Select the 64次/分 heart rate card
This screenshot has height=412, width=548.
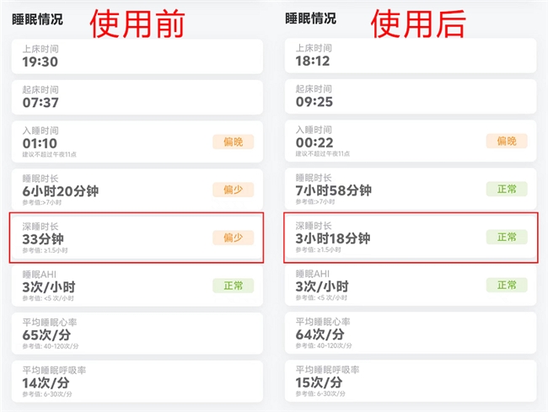pos(411,334)
